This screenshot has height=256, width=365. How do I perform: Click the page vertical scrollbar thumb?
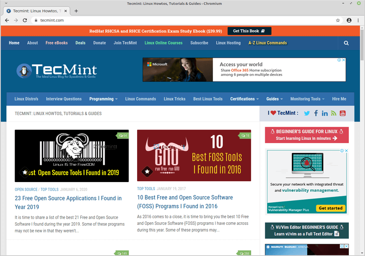(x=362, y=46)
